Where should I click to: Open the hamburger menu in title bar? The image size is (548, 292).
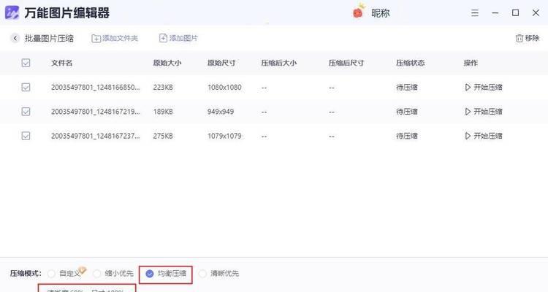pos(475,13)
